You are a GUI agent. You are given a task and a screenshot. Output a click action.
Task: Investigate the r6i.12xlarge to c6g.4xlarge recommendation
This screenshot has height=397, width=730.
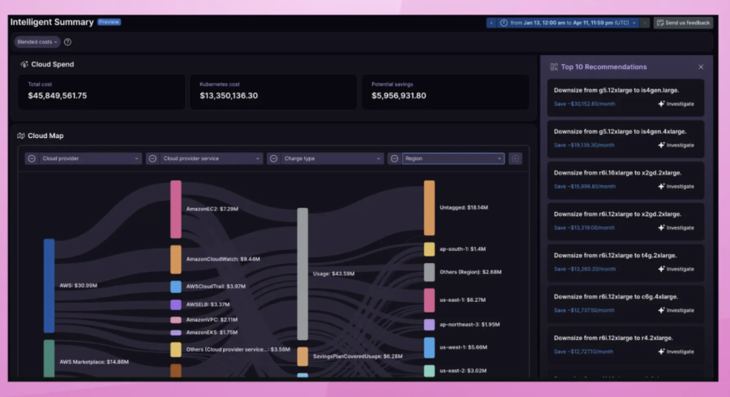676,310
